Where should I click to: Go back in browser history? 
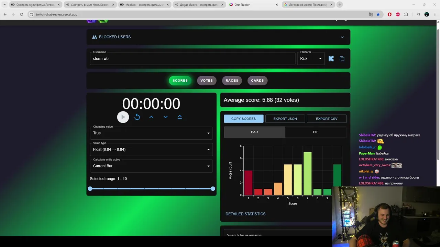click(x=5, y=14)
